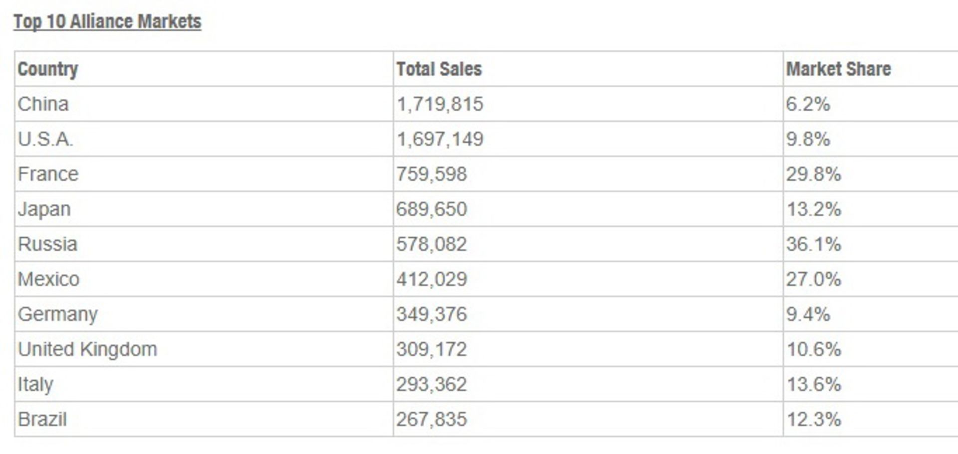Click the Top 10 Alliance Markets heading

coord(107,21)
